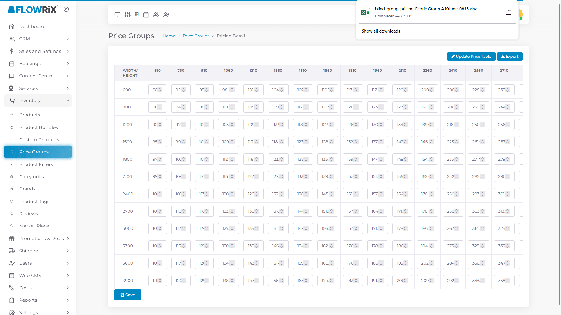Viewport: 561px width, 315px height.
Task: Click the Export button
Action: coord(510,56)
